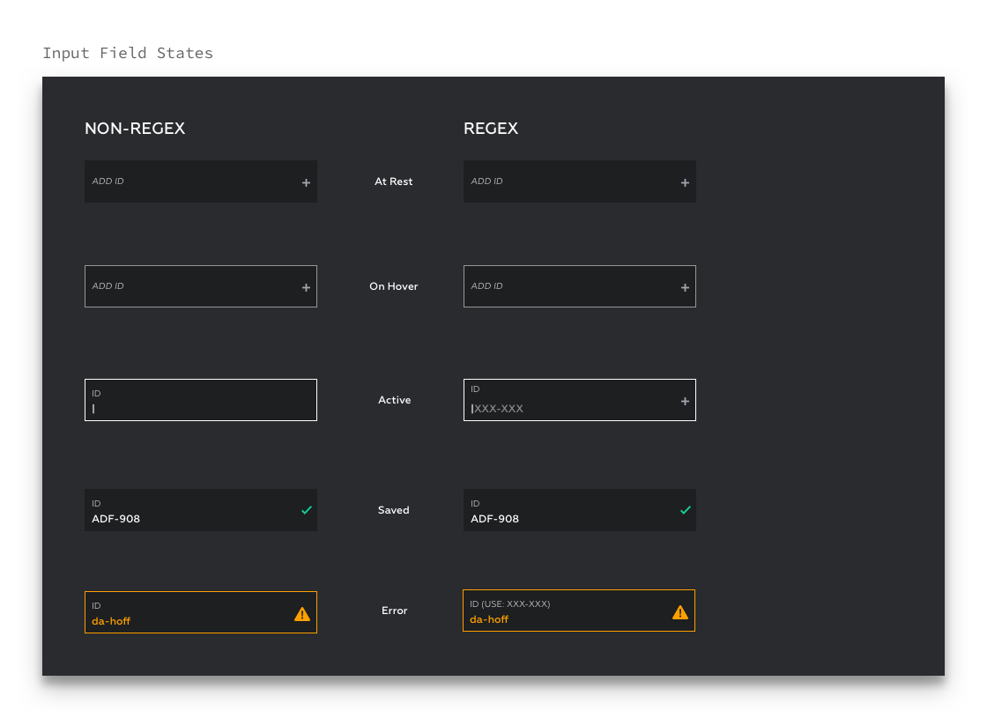Image resolution: width=987 pixels, height=718 pixels.
Task: Select the Regex Saved ADF-908 field
Action: click(x=580, y=510)
